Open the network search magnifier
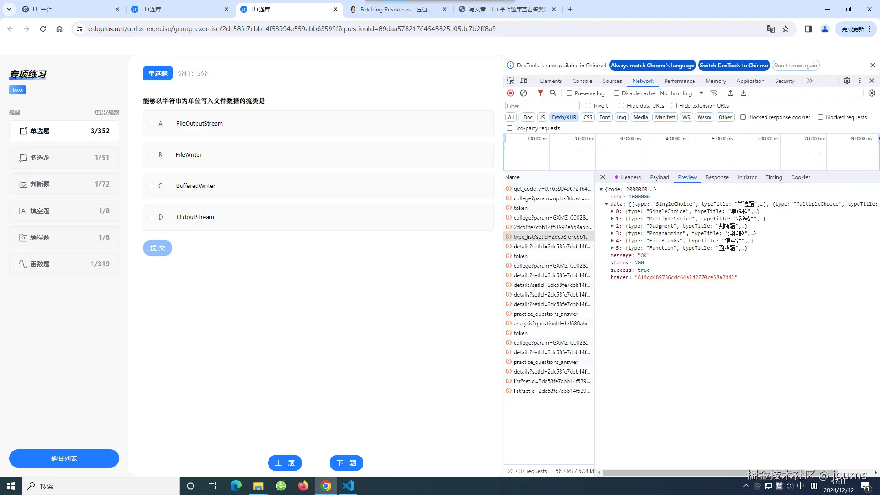 pos(553,93)
